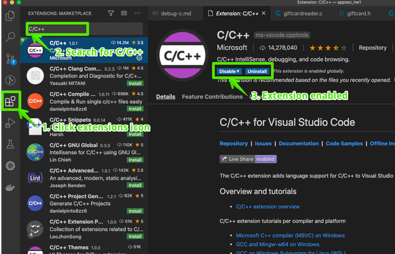The width and height of the screenshot is (395, 254).
Task: Filter extensions with the funnel icon
Action: [111, 13]
